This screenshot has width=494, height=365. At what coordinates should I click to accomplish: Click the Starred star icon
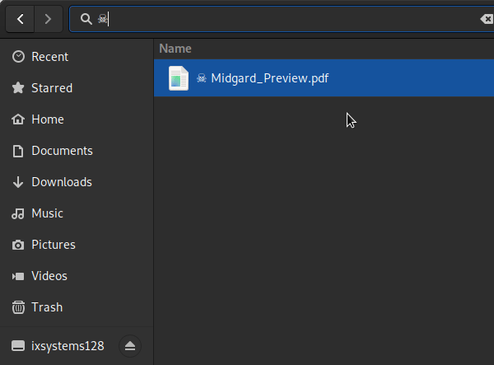point(18,88)
